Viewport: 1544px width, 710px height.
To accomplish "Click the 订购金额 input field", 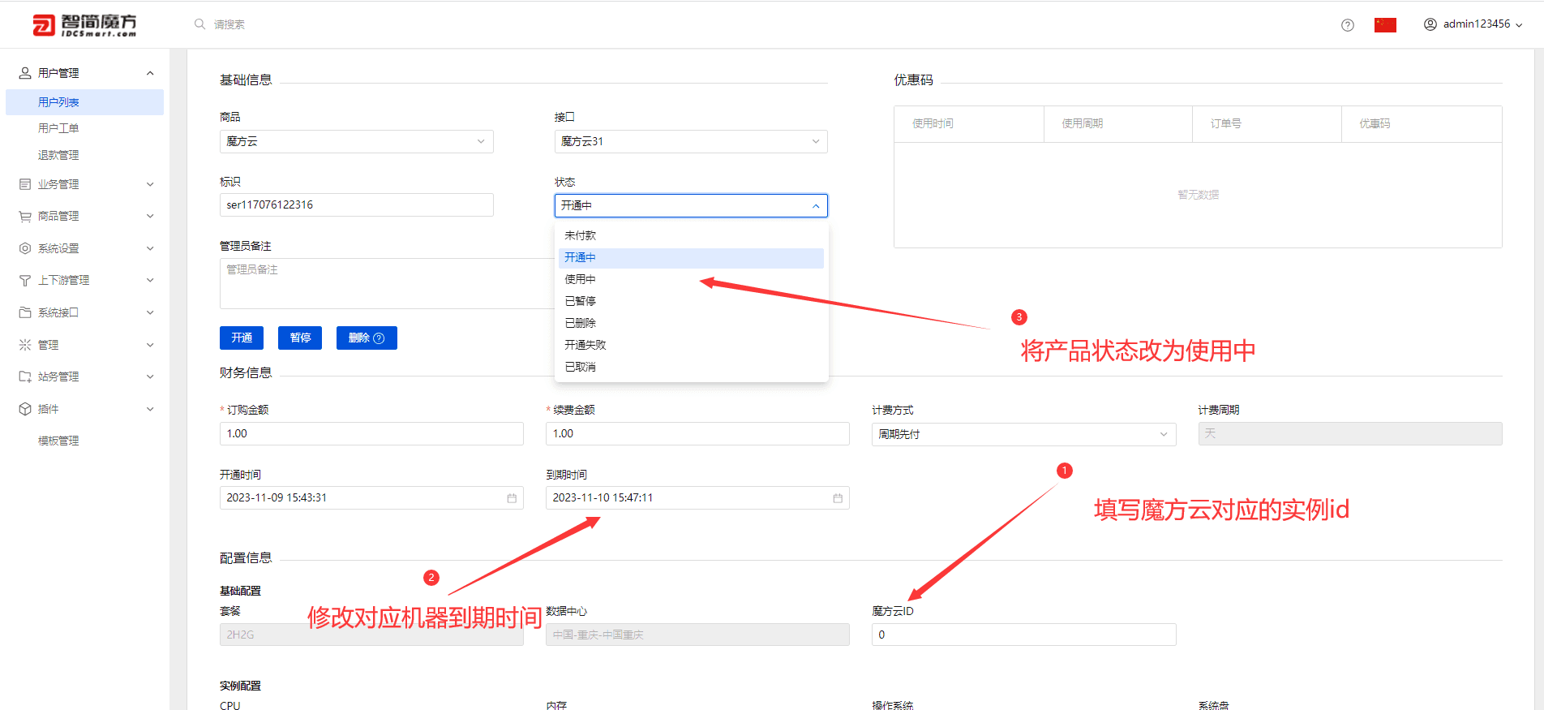I will point(371,433).
